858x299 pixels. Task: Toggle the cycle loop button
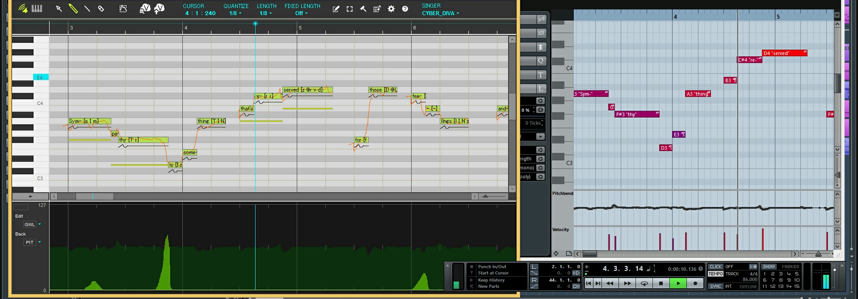point(644,283)
